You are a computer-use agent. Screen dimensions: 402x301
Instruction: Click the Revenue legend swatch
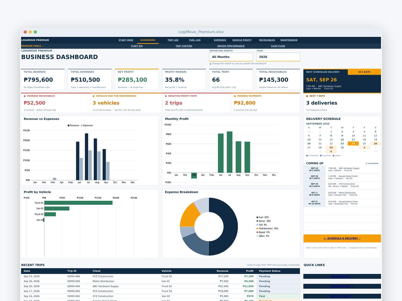coord(69,125)
